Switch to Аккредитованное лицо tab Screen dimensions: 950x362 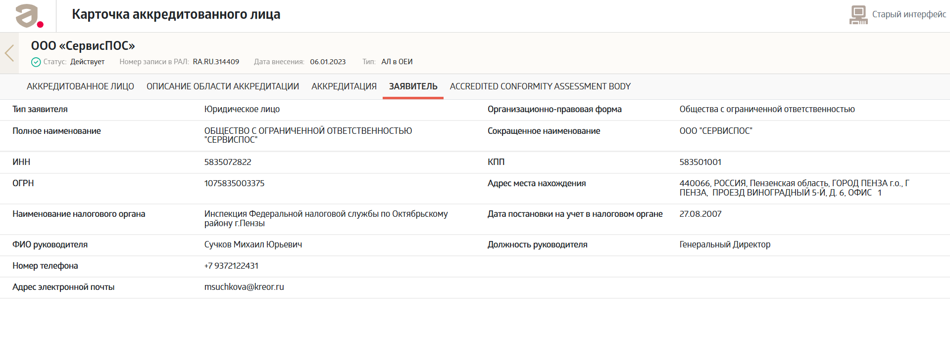point(80,86)
